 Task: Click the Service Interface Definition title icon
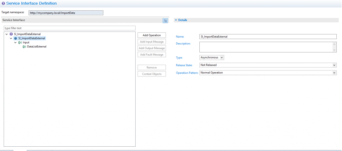(3, 3)
